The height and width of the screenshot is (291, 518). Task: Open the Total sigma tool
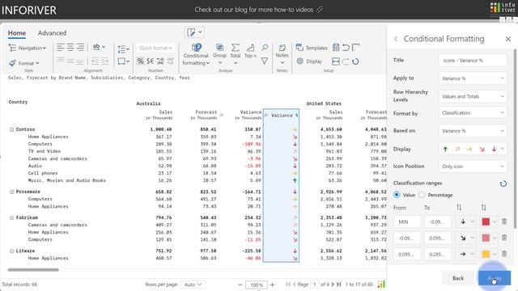[236, 54]
